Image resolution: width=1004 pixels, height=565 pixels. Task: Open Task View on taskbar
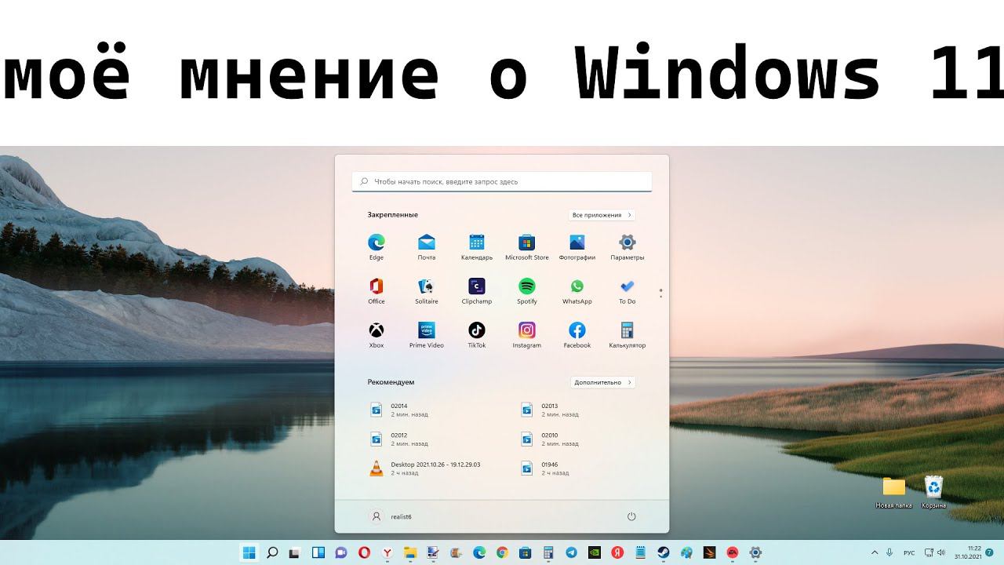pyautogui.click(x=295, y=552)
